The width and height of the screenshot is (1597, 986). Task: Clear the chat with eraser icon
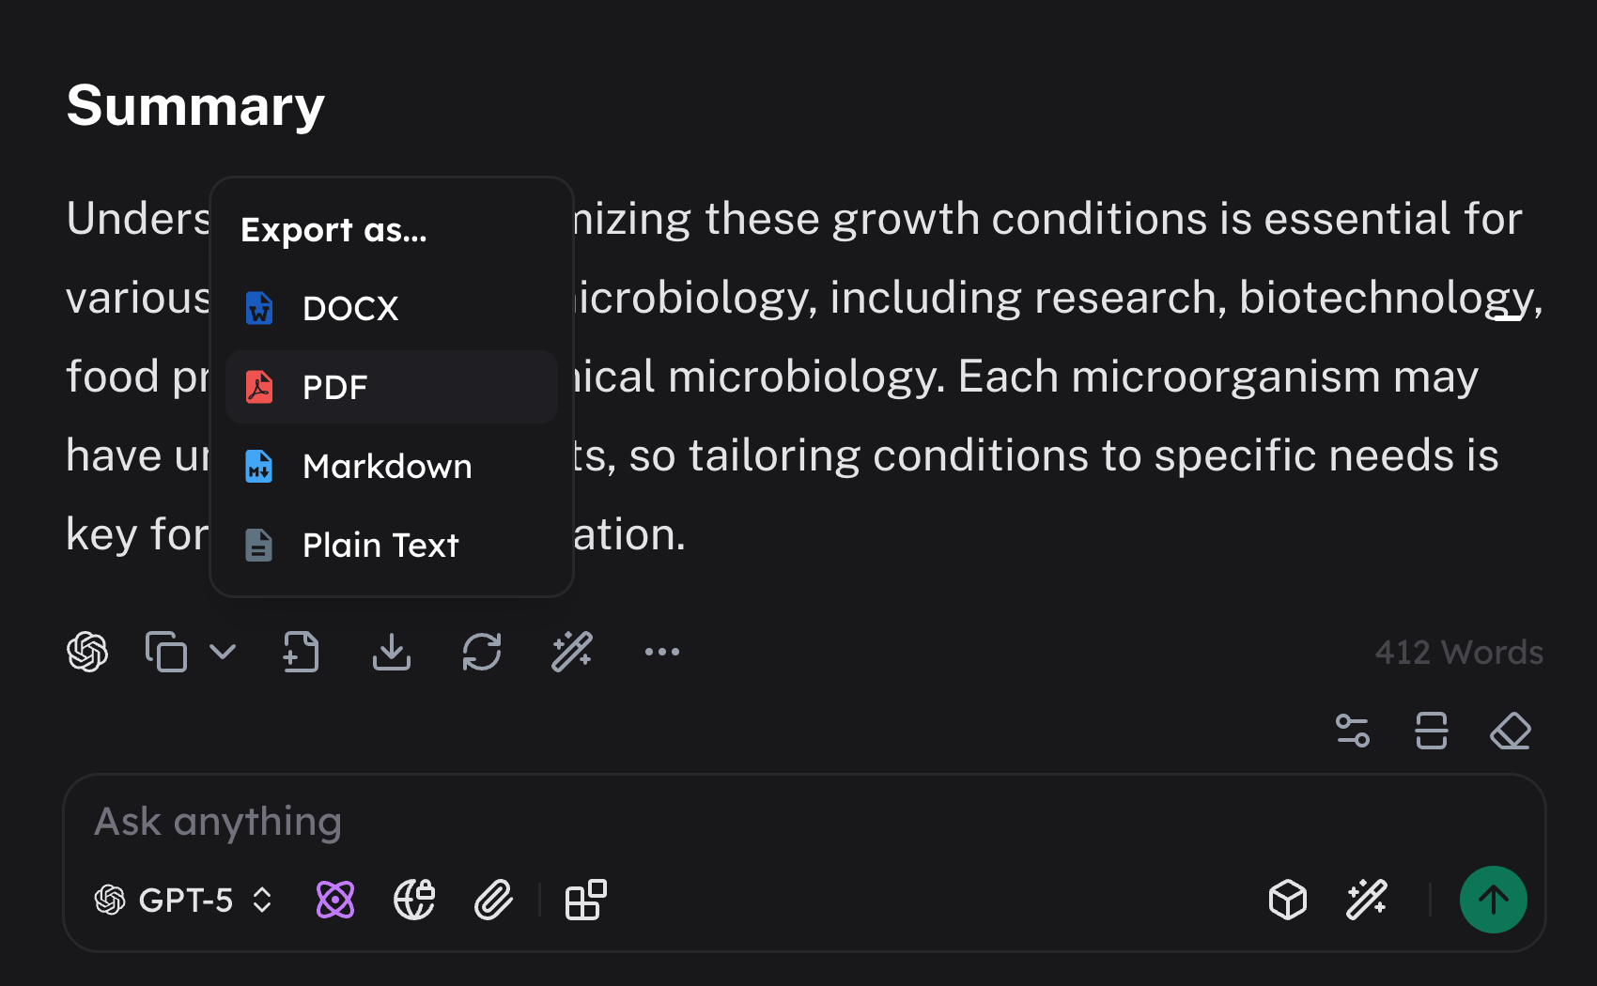(1511, 731)
